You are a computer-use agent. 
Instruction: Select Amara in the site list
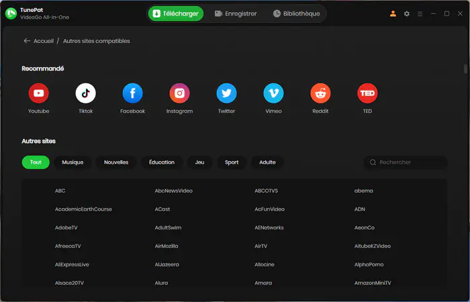[x=263, y=283]
